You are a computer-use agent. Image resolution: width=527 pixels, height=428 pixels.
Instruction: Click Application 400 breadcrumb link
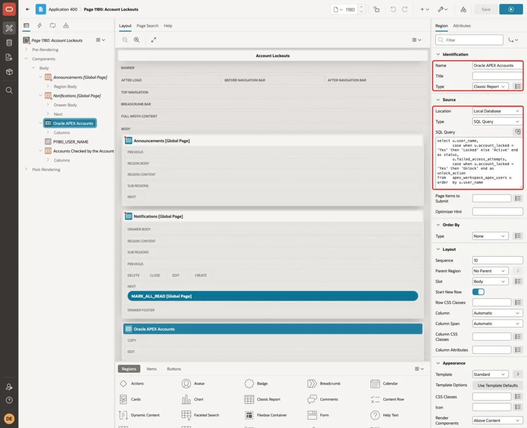pos(63,9)
